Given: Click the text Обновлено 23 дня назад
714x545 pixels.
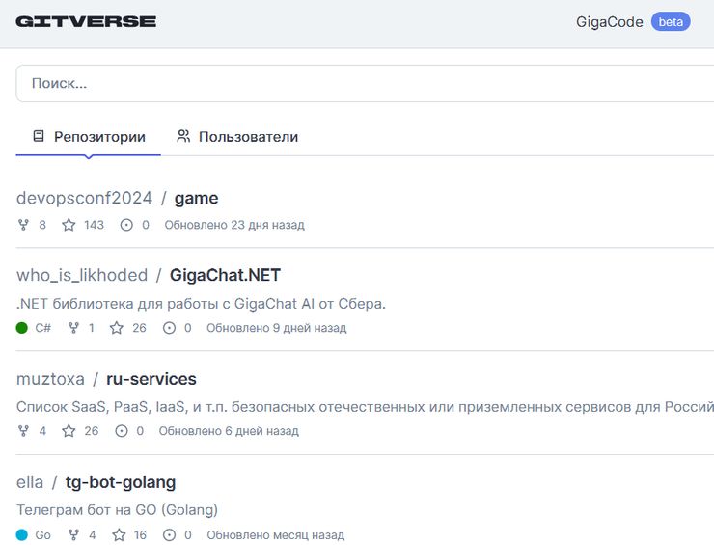Looking at the screenshot, I should click(234, 225).
